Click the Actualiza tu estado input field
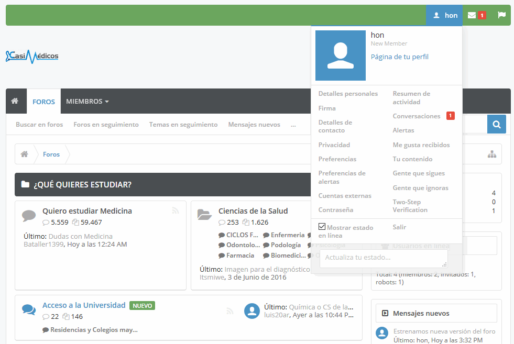This screenshot has height=344, width=514. click(384, 259)
